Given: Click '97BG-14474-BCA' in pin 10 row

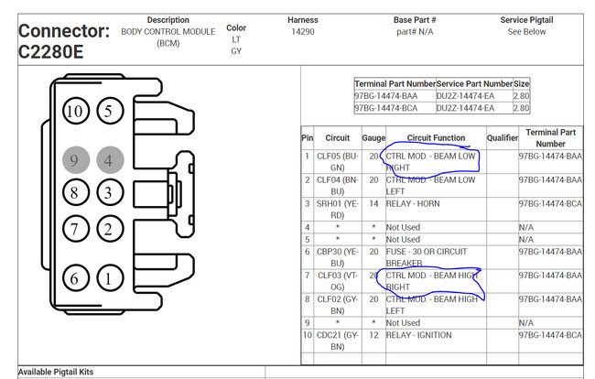Looking at the screenshot, I should [550, 335].
